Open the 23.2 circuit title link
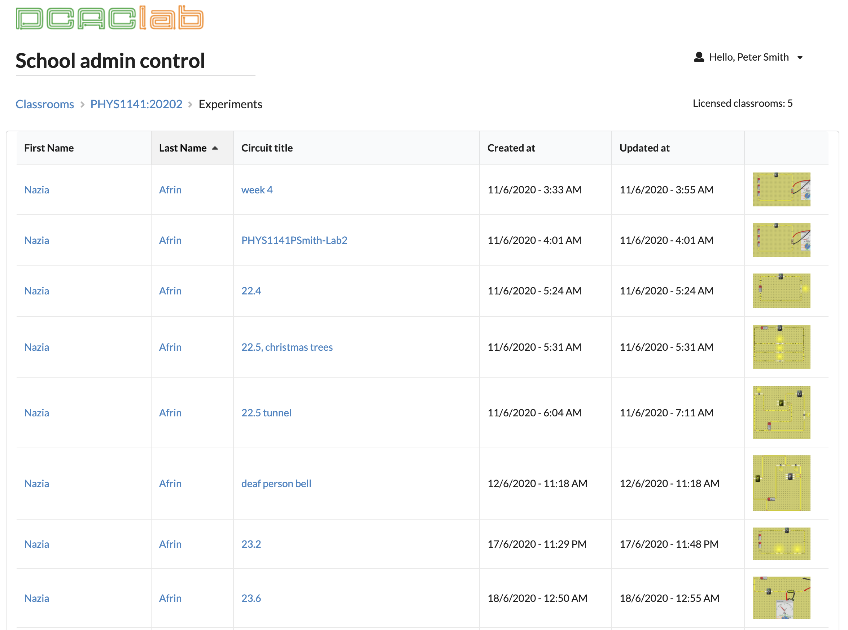 tap(251, 544)
